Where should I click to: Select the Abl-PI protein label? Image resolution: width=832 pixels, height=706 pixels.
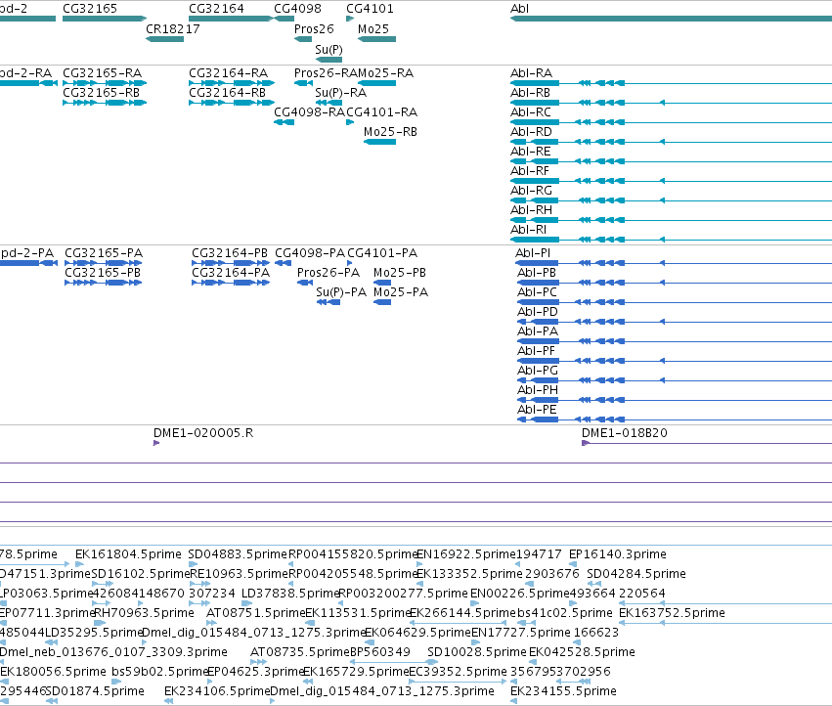click(x=533, y=253)
